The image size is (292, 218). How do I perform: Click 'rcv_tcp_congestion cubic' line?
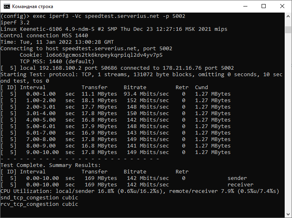[39, 204]
